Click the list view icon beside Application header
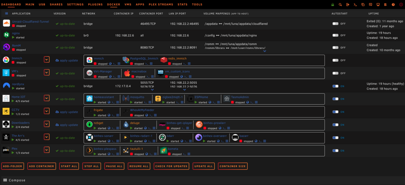The width and height of the screenshot is (405, 185). (6, 13)
